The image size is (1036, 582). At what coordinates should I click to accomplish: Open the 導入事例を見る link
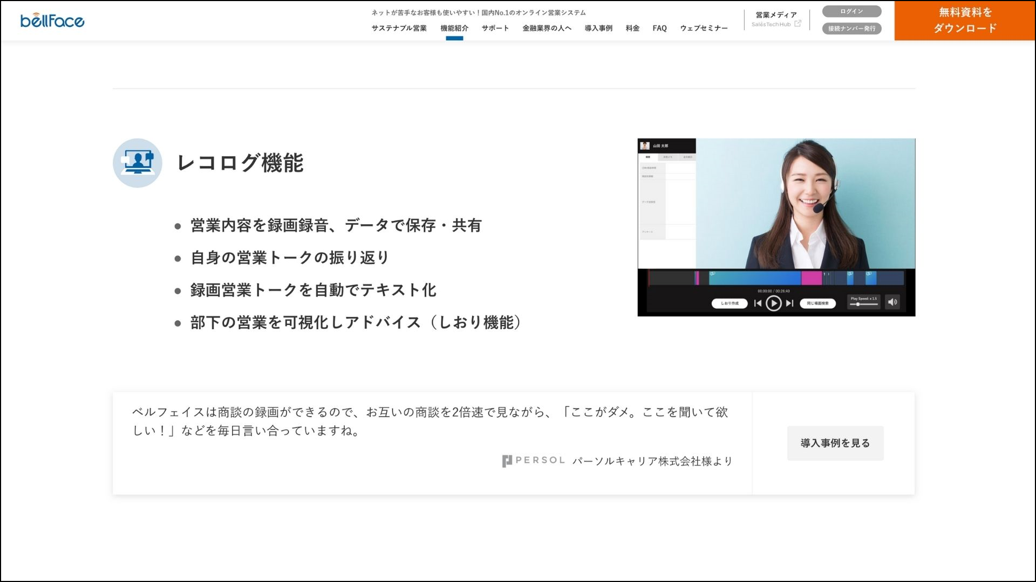pos(835,443)
